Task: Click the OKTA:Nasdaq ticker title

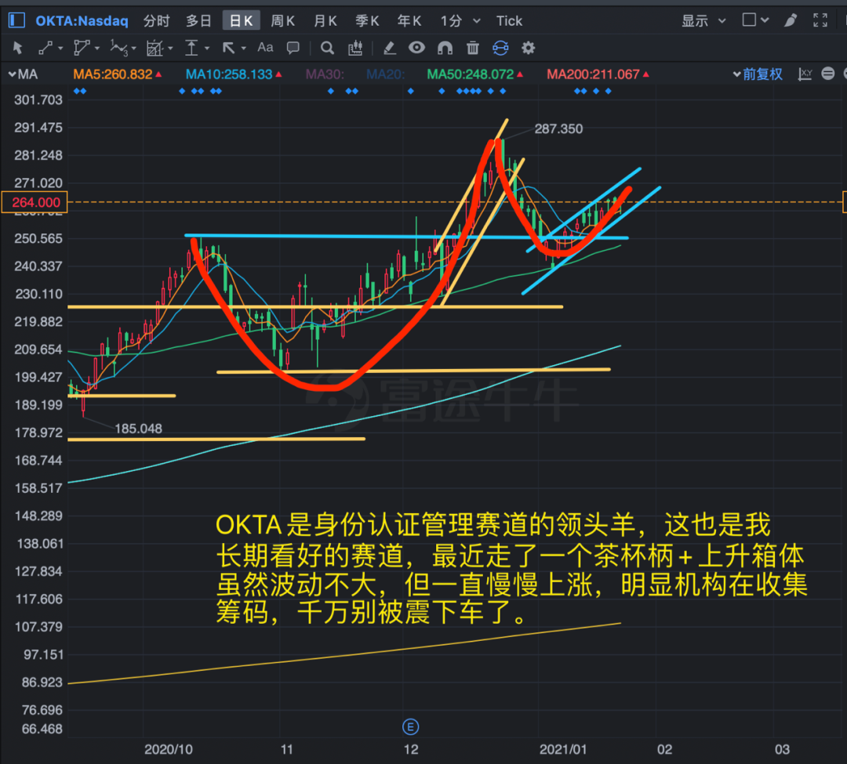Action: point(82,21)
